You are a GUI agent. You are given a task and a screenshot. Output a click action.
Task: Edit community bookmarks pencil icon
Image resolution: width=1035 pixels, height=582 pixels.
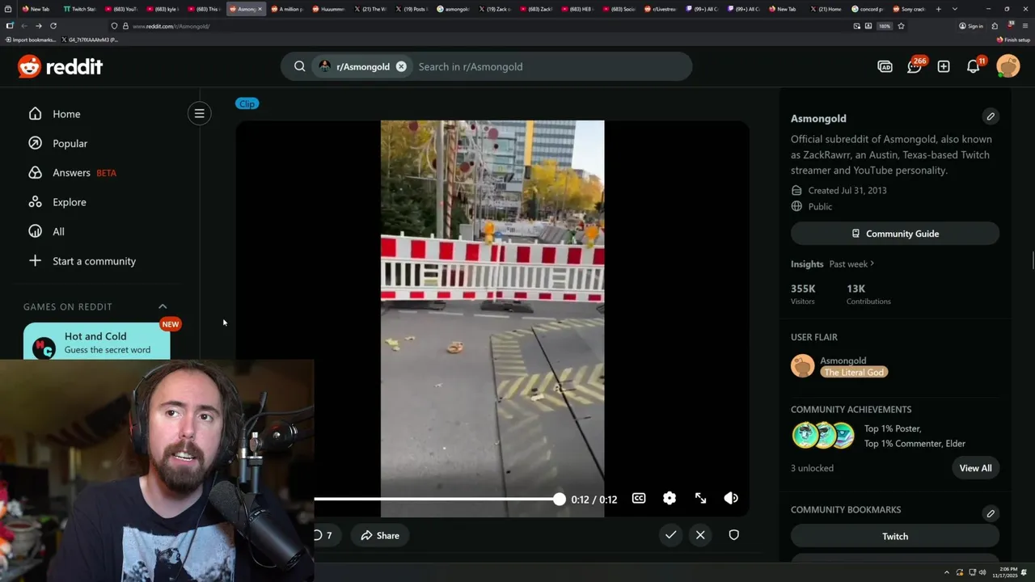point(991,513)
